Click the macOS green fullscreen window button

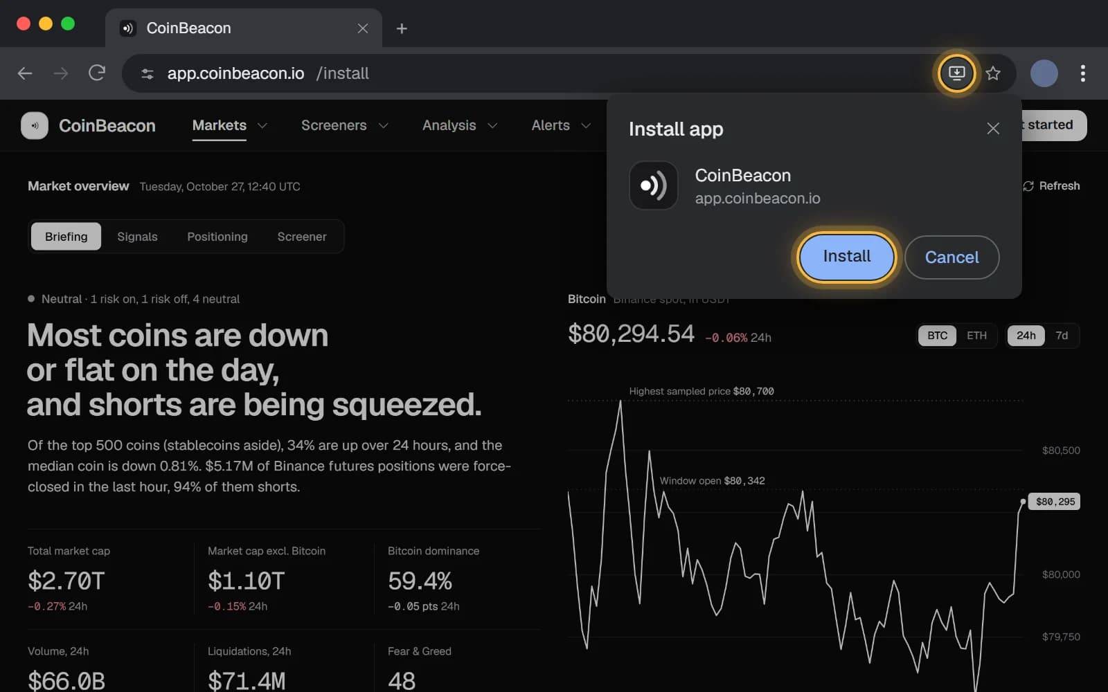68,24
